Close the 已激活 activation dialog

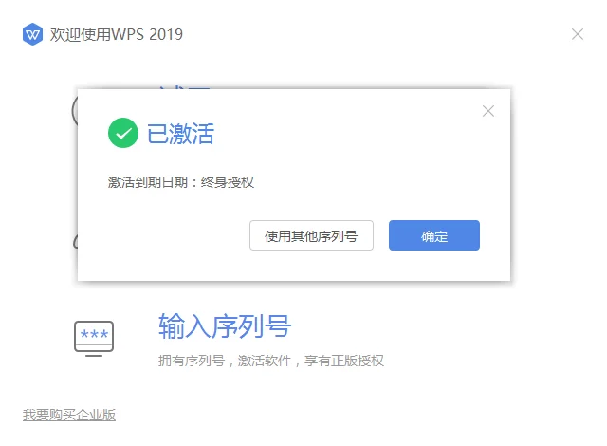(488, 111)
